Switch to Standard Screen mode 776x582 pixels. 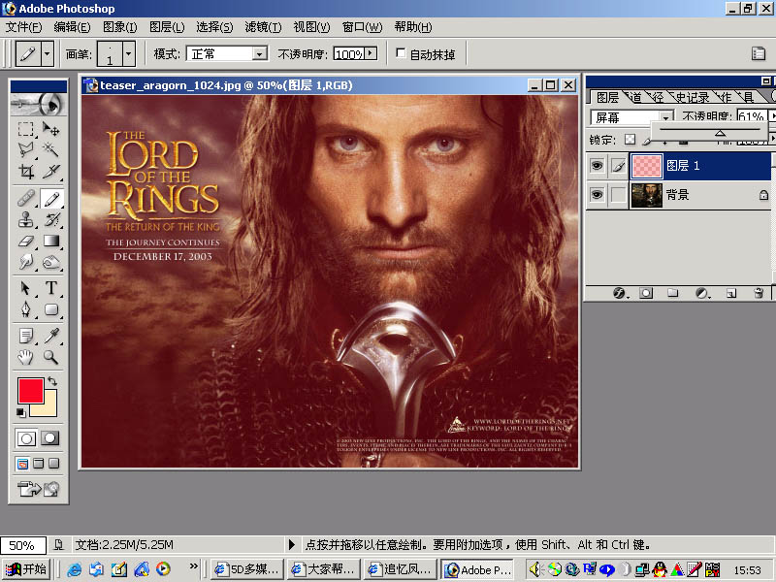point(22,464)
